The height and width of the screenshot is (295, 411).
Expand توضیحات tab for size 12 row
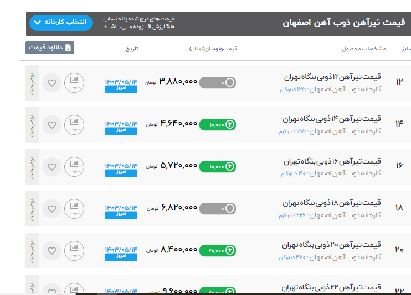coord(32,83)
